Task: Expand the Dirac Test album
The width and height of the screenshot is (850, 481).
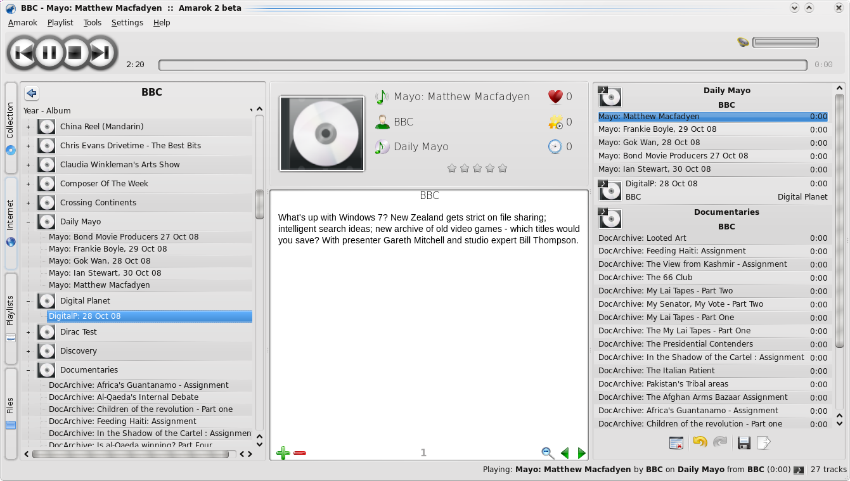Action: pos(28,332)
